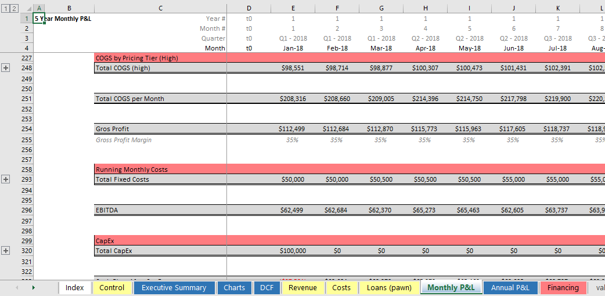Screen dimensions: 605x296
Task: Select column B header
Action: (69, 8)
